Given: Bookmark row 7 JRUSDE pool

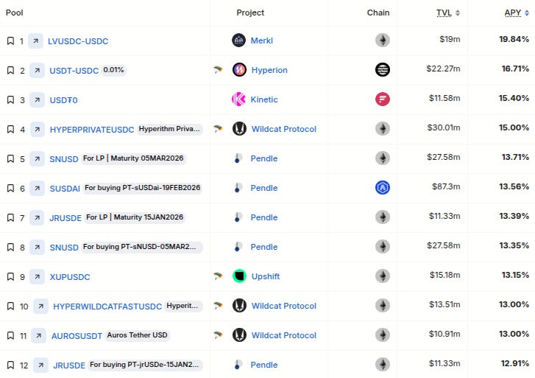Looking at the screenshot, I should coord(10,217).
